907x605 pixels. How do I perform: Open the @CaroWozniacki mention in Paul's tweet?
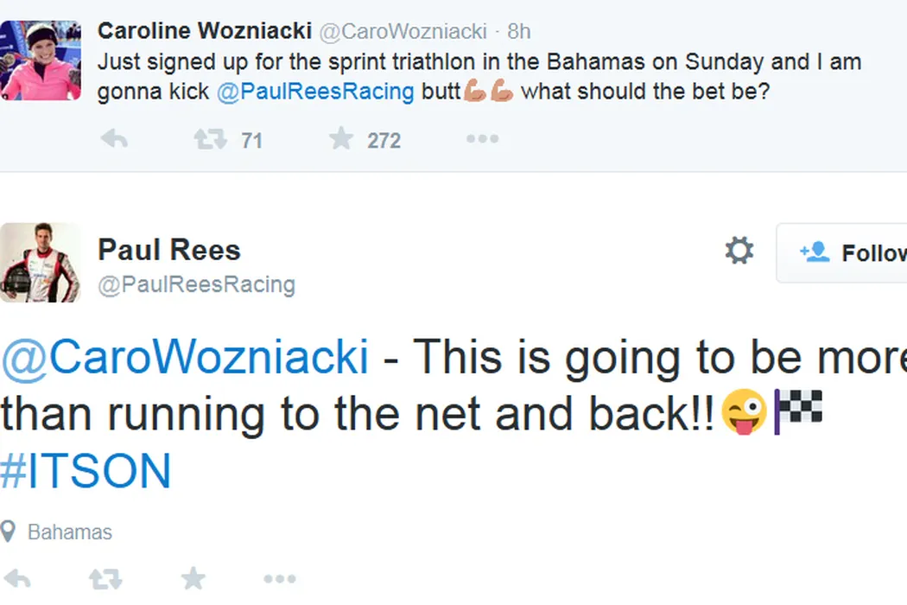pos(185,356)
